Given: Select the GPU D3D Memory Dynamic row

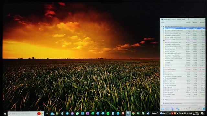Looking at the screenshot, I should (x=184, y=91).
